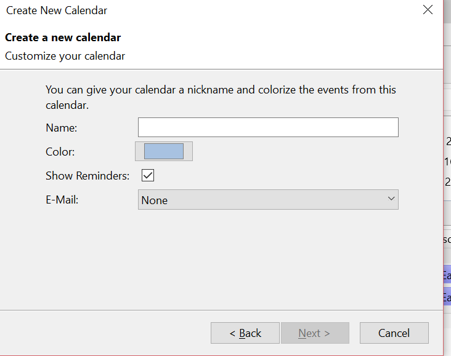
Task: Open the calendar Color picker swatch
Action: tap(163, 151)
